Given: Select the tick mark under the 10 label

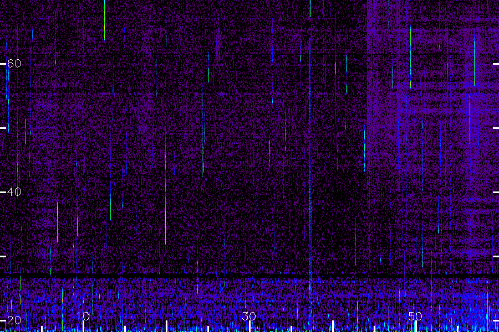Looking at the screenshot, I should (83, 326).
